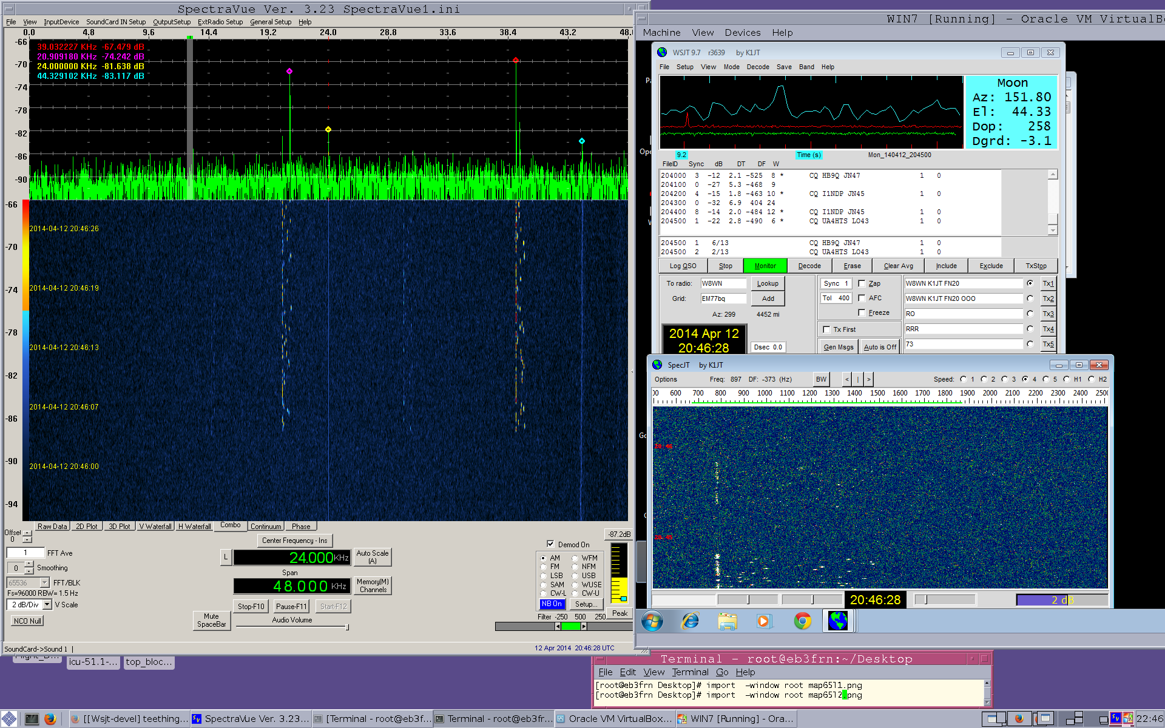Click the Clear Avg button
The width and height of the screenshot is (1165, 728).
[898, 266]
